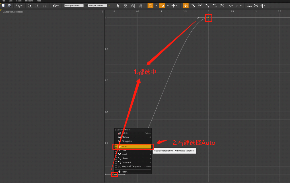
Task: Choose Delete in the context menu
Action: point(133,133)
